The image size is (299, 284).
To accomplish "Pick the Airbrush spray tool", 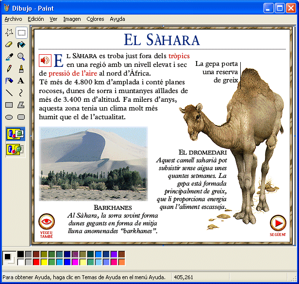I will click(x=9, y=81).
